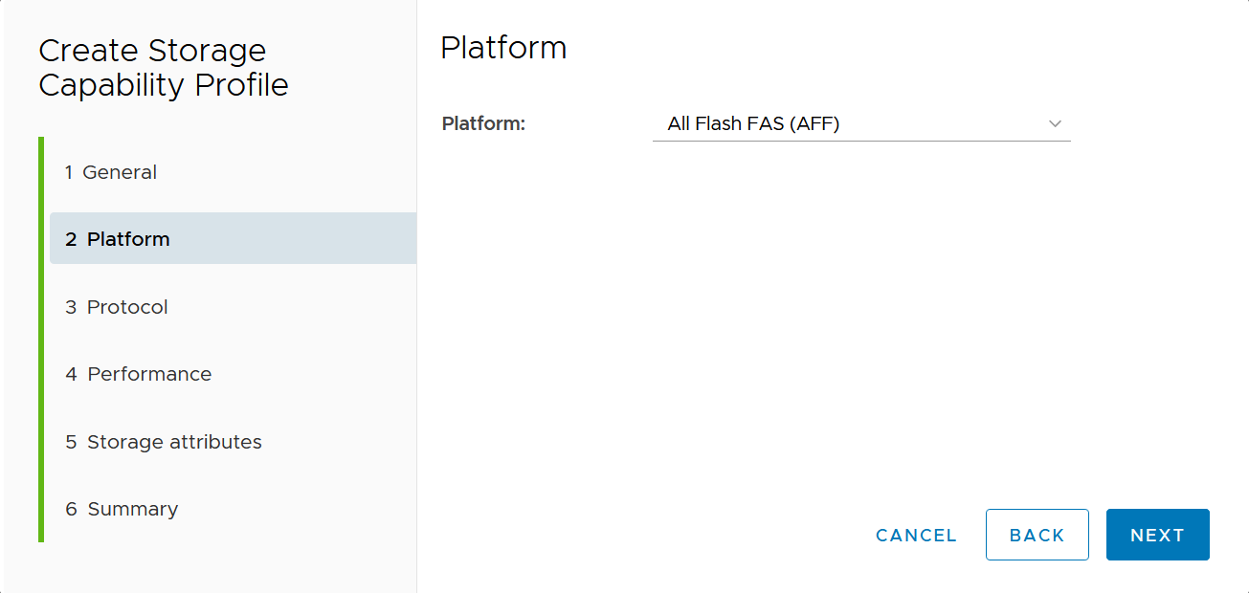Screen dimensions: 1249x593
Task: Select the highlighted Platform step
Action: point(128,239)
